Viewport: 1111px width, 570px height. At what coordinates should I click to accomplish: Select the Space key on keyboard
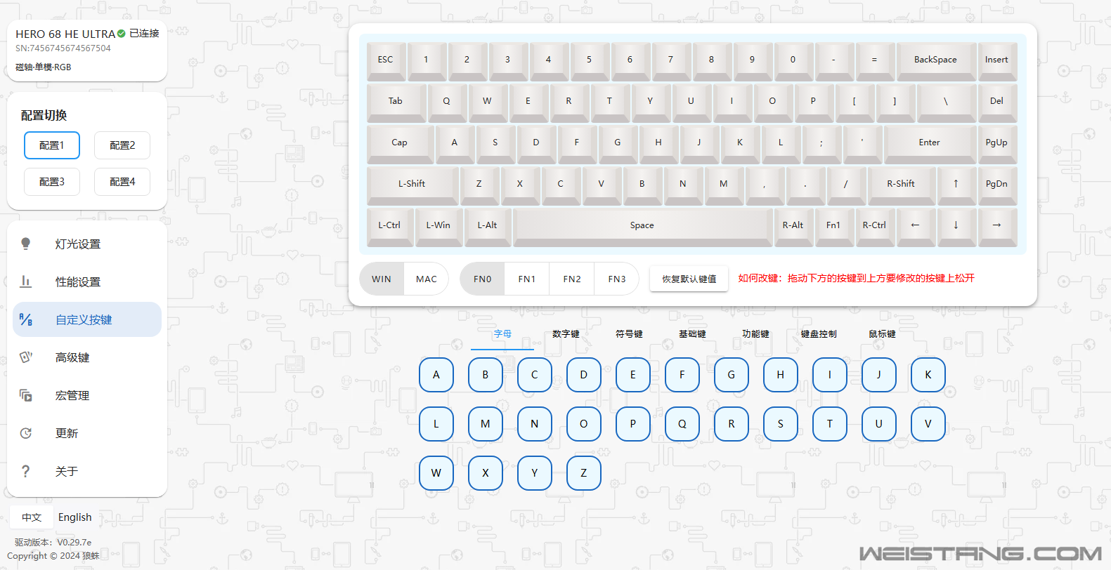pyautogui.click(x=642, y=227)
